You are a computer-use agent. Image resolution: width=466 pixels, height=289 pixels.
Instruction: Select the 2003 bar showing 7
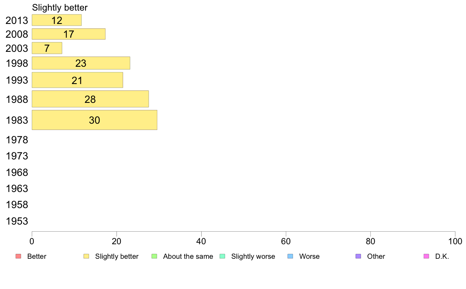point(47,48)
